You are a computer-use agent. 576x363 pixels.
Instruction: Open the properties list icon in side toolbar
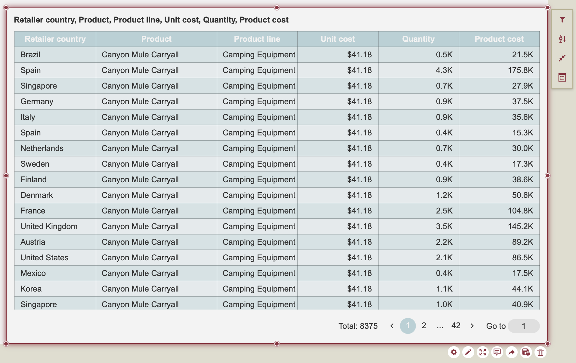click(x=562, y=78)
